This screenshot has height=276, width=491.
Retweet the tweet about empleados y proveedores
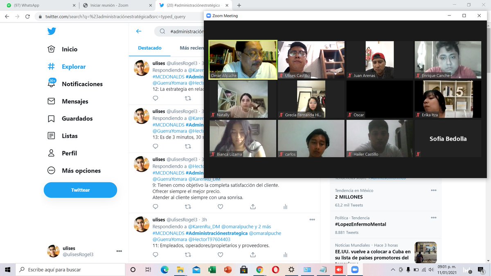(x=188, y=254)
